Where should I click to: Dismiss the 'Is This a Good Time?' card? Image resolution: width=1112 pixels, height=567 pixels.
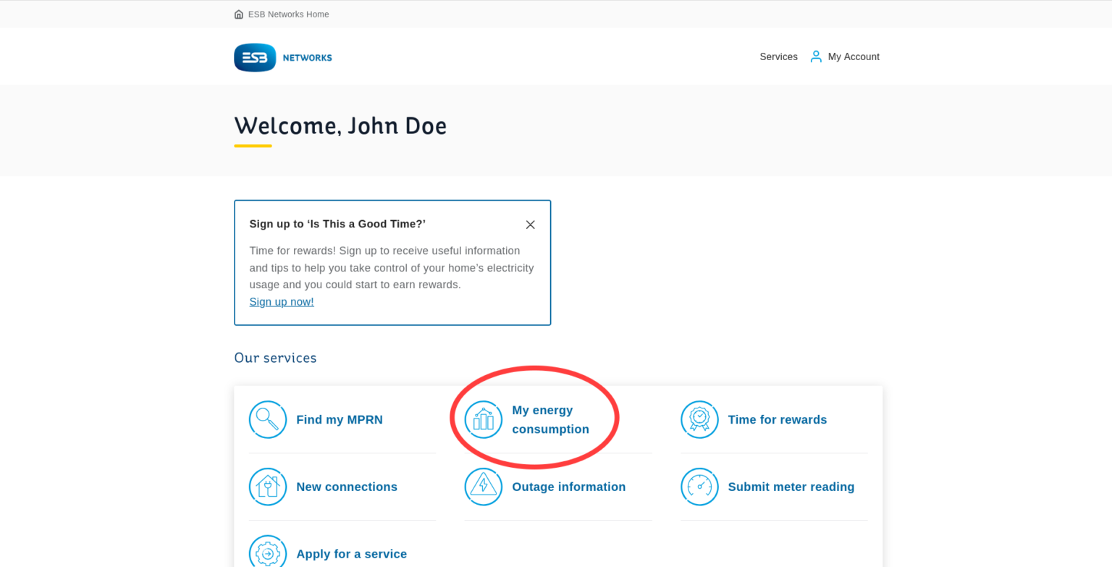coord(531,224)
